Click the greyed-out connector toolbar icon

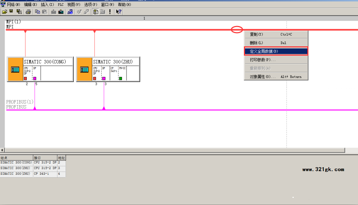[x=86, y=12]
